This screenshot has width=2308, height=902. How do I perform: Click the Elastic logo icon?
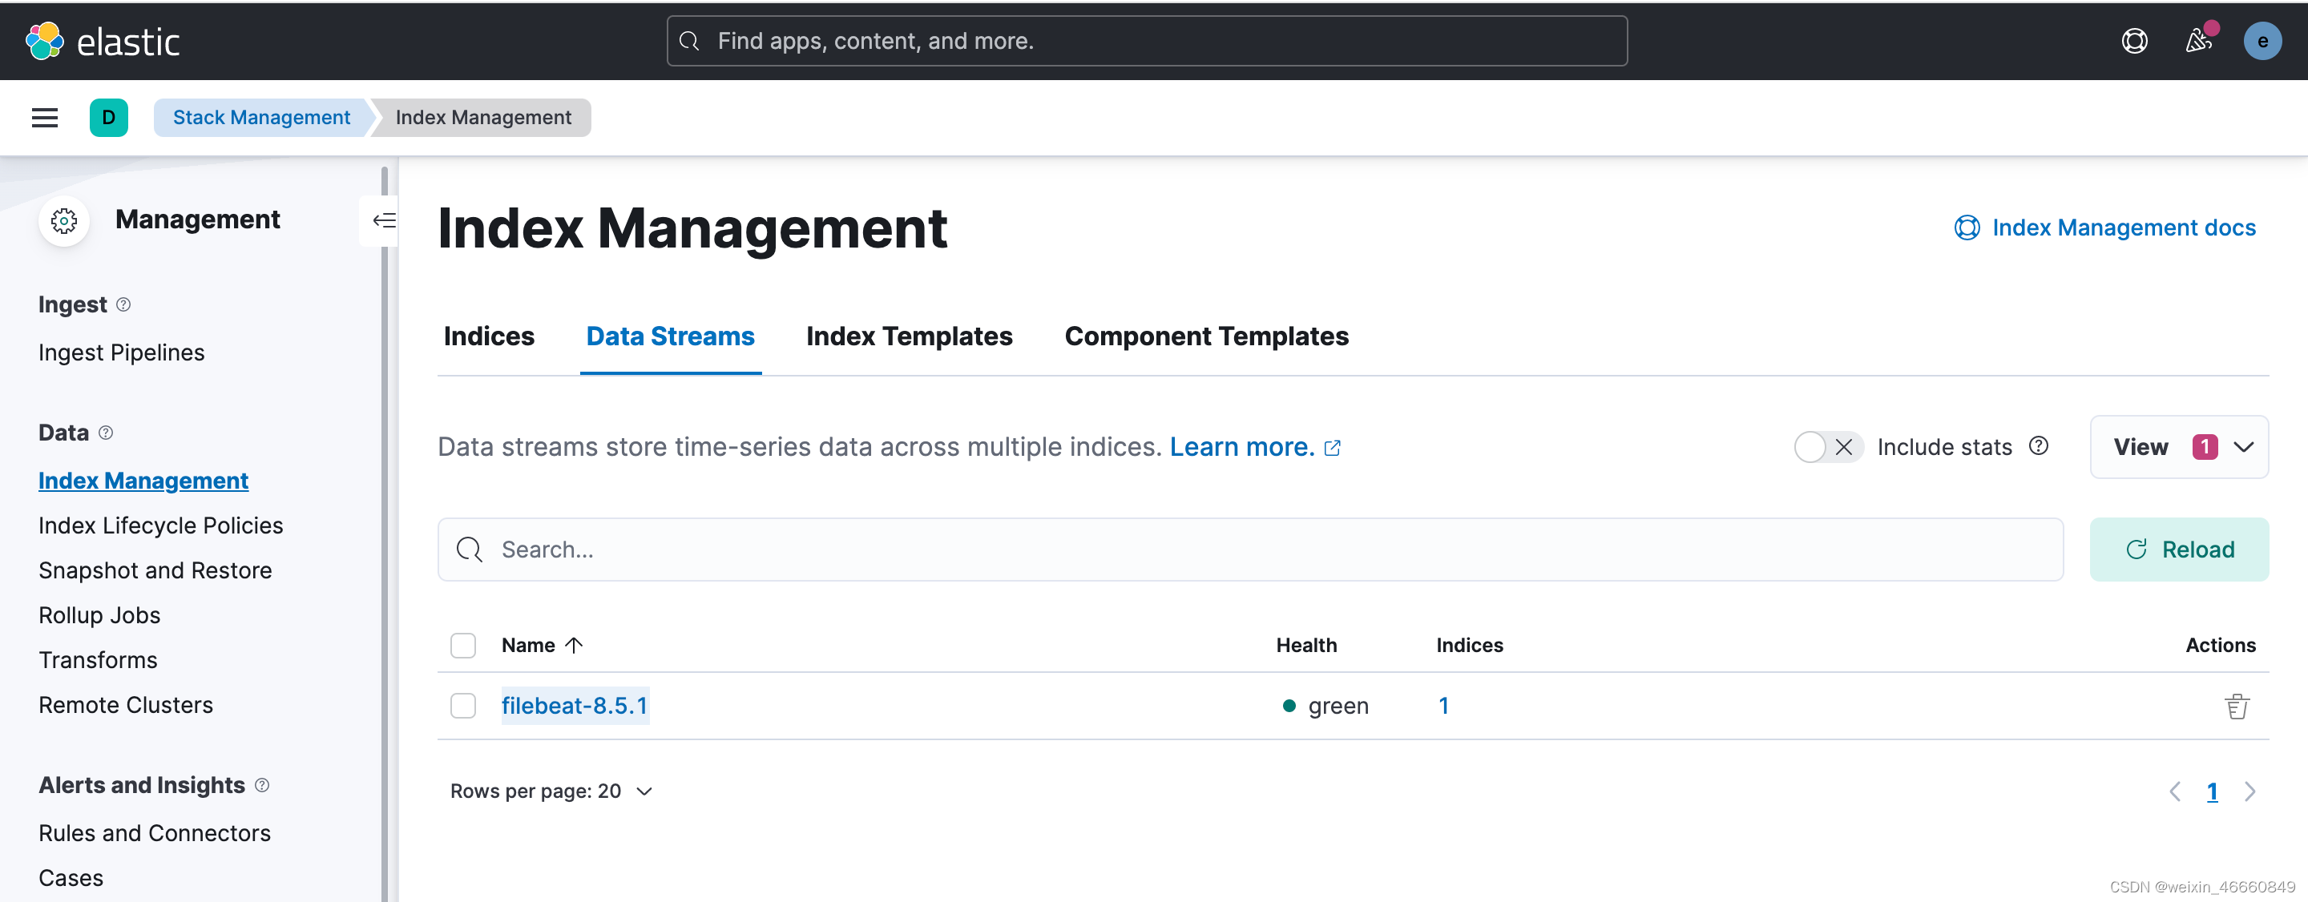(x=45, y=41)
